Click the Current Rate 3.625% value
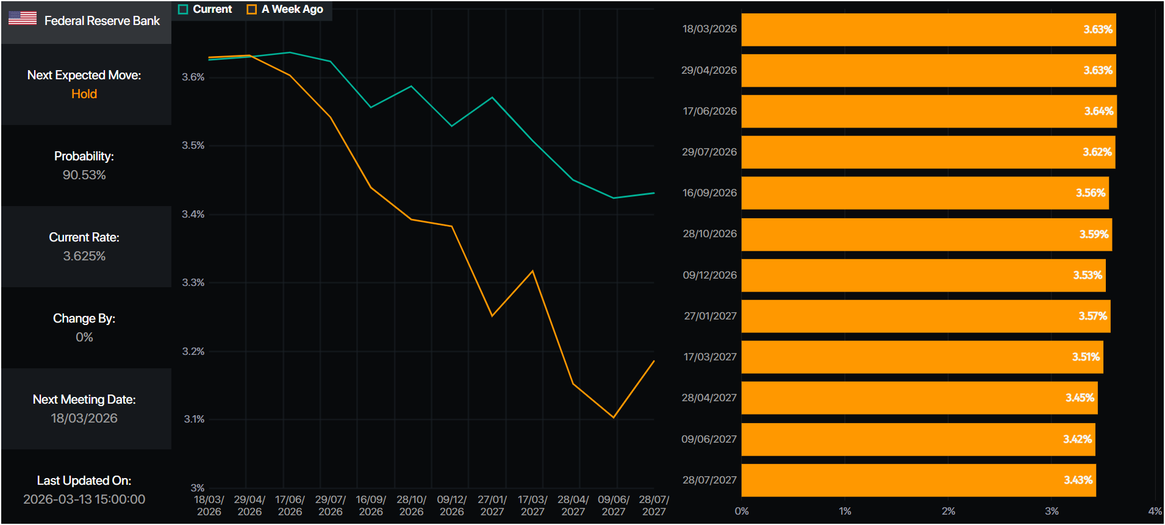1165x525 pixels. (x=84, y=256)
